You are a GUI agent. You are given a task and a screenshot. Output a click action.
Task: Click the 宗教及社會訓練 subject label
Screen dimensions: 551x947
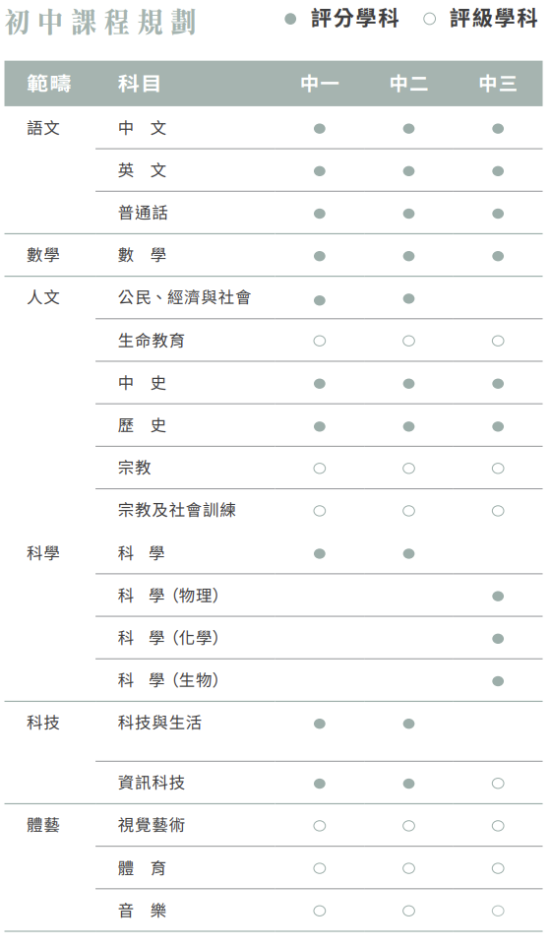coord(177,510)
